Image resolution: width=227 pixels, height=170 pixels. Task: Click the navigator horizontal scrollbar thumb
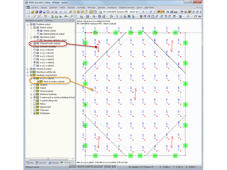pos(48,159)
